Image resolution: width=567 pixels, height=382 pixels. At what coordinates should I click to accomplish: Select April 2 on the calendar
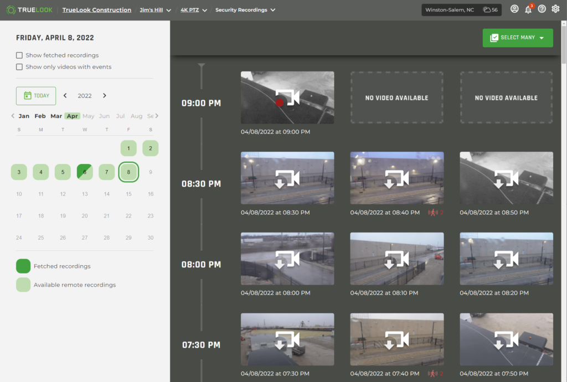[x=151, y=148]
